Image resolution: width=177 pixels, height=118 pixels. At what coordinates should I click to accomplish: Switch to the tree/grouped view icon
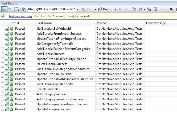[x=10, y=9]
